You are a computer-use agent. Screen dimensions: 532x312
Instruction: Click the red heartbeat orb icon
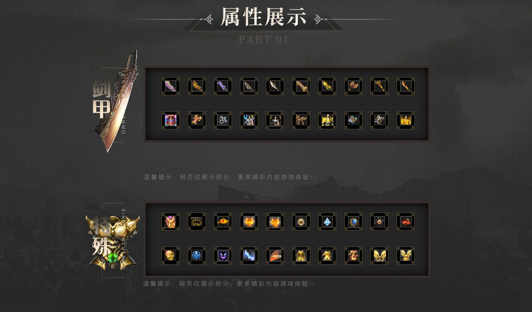click(406, 222)
